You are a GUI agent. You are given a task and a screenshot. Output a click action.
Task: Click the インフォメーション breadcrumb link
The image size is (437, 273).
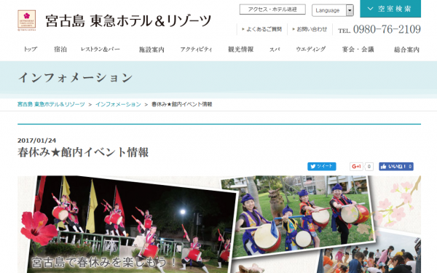click(x=118, y=104)
